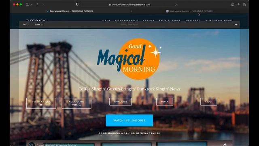Toggle the Safari sidebar
Screen dimensions: 259x146
tap(28, 4)
